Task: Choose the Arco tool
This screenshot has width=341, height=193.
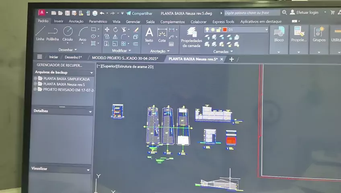Action: coord(82,33)
